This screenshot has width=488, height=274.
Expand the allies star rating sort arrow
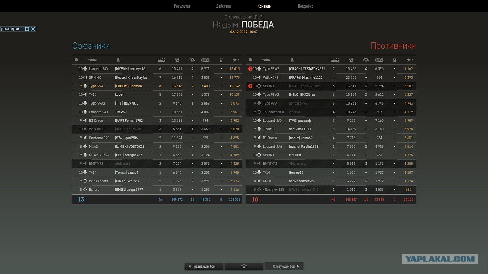pyautogui.click(x=238, y=60)
